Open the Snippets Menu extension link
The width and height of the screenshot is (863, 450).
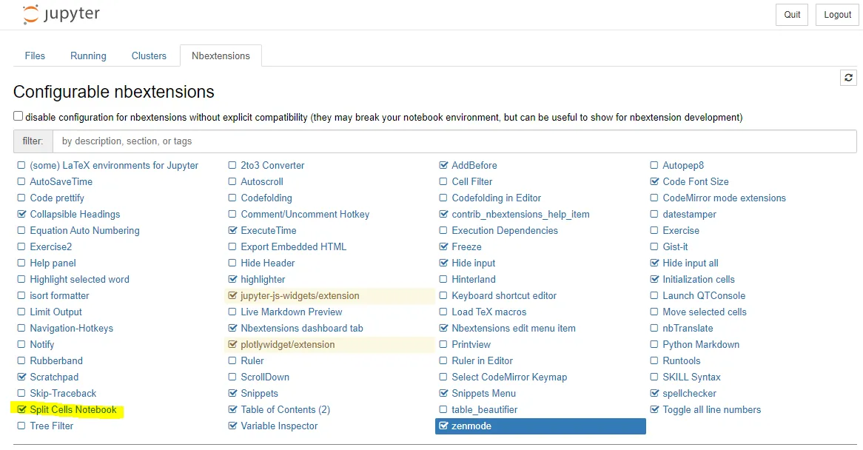(x=483, y=394)
